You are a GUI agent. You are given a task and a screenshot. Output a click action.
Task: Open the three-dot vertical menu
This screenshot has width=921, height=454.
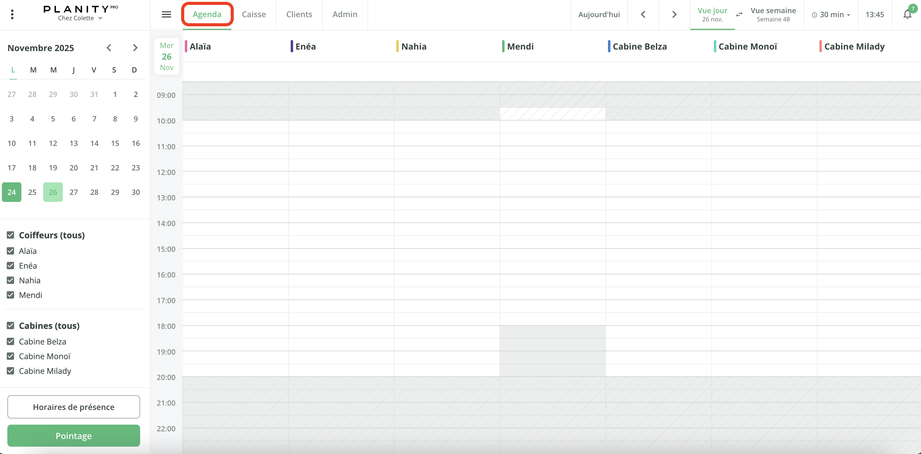[12, 14]
